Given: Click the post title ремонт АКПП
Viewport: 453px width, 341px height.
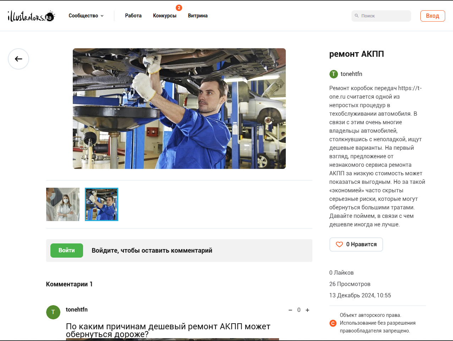Looking at the screenshot, I should point(356,54).
